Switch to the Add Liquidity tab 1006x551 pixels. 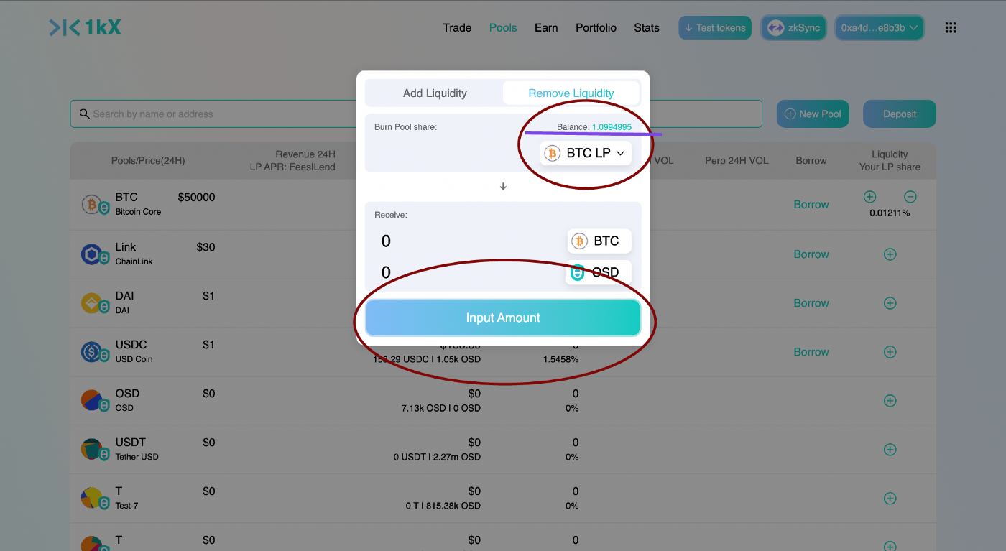435,93
